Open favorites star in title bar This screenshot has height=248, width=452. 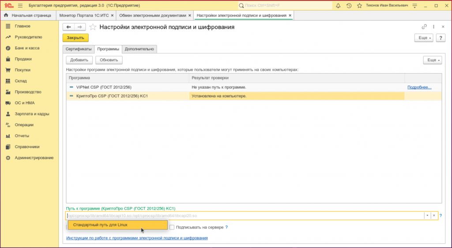tap(359, 5)
